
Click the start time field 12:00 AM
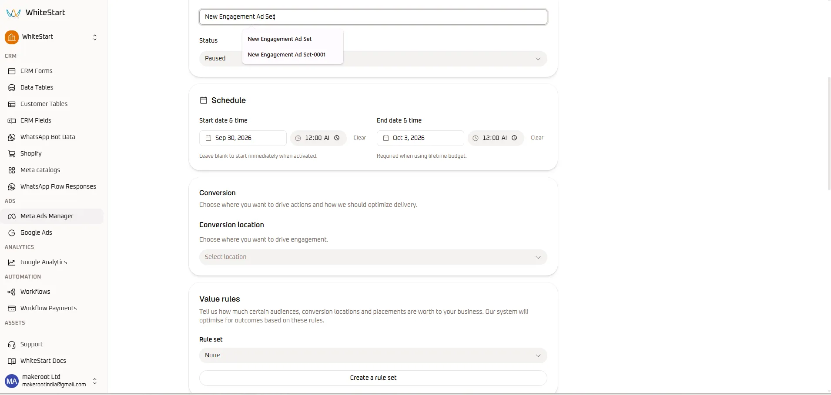click(318, 138)
